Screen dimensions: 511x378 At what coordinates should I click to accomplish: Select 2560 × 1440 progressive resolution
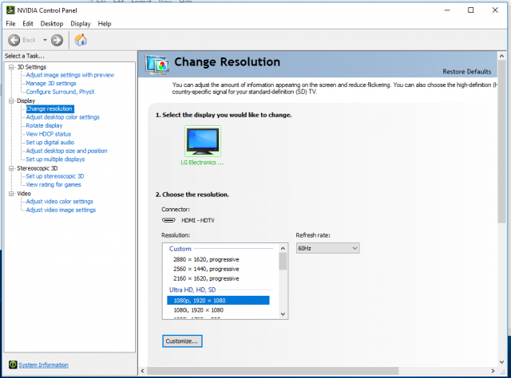tap(206, 269)
